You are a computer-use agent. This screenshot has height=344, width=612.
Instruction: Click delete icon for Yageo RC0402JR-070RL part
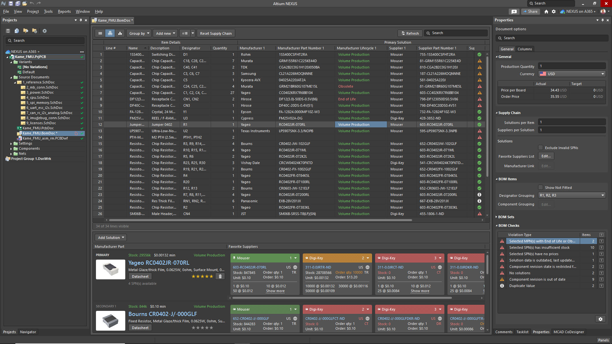(x=220, y=276)
